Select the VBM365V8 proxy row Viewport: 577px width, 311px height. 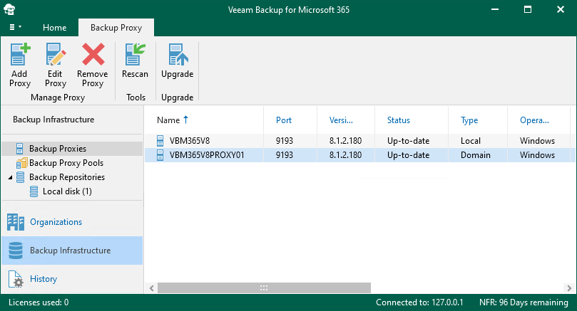click(x=189, y=141)
